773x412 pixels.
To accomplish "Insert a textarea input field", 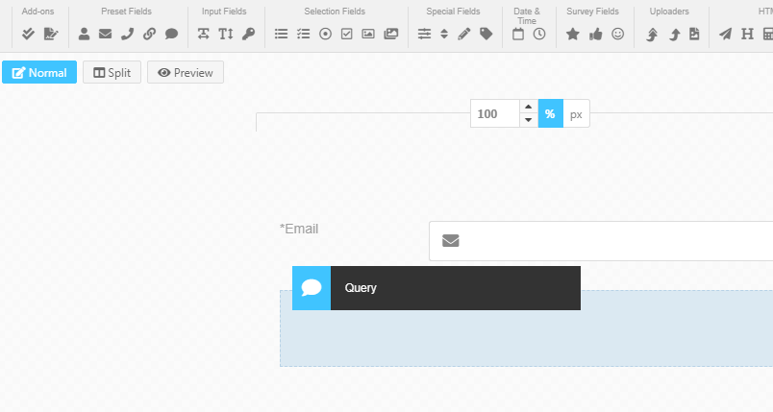I will [x=226, y=34].
